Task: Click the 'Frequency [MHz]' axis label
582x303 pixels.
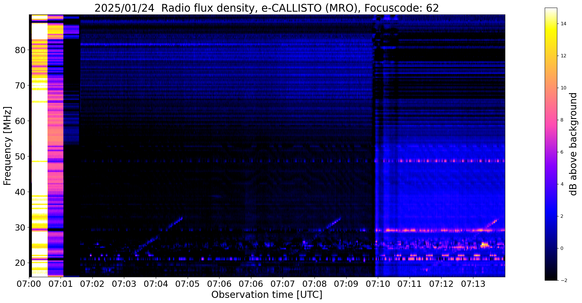Action: pyautogui.click(x=8, y=146)
